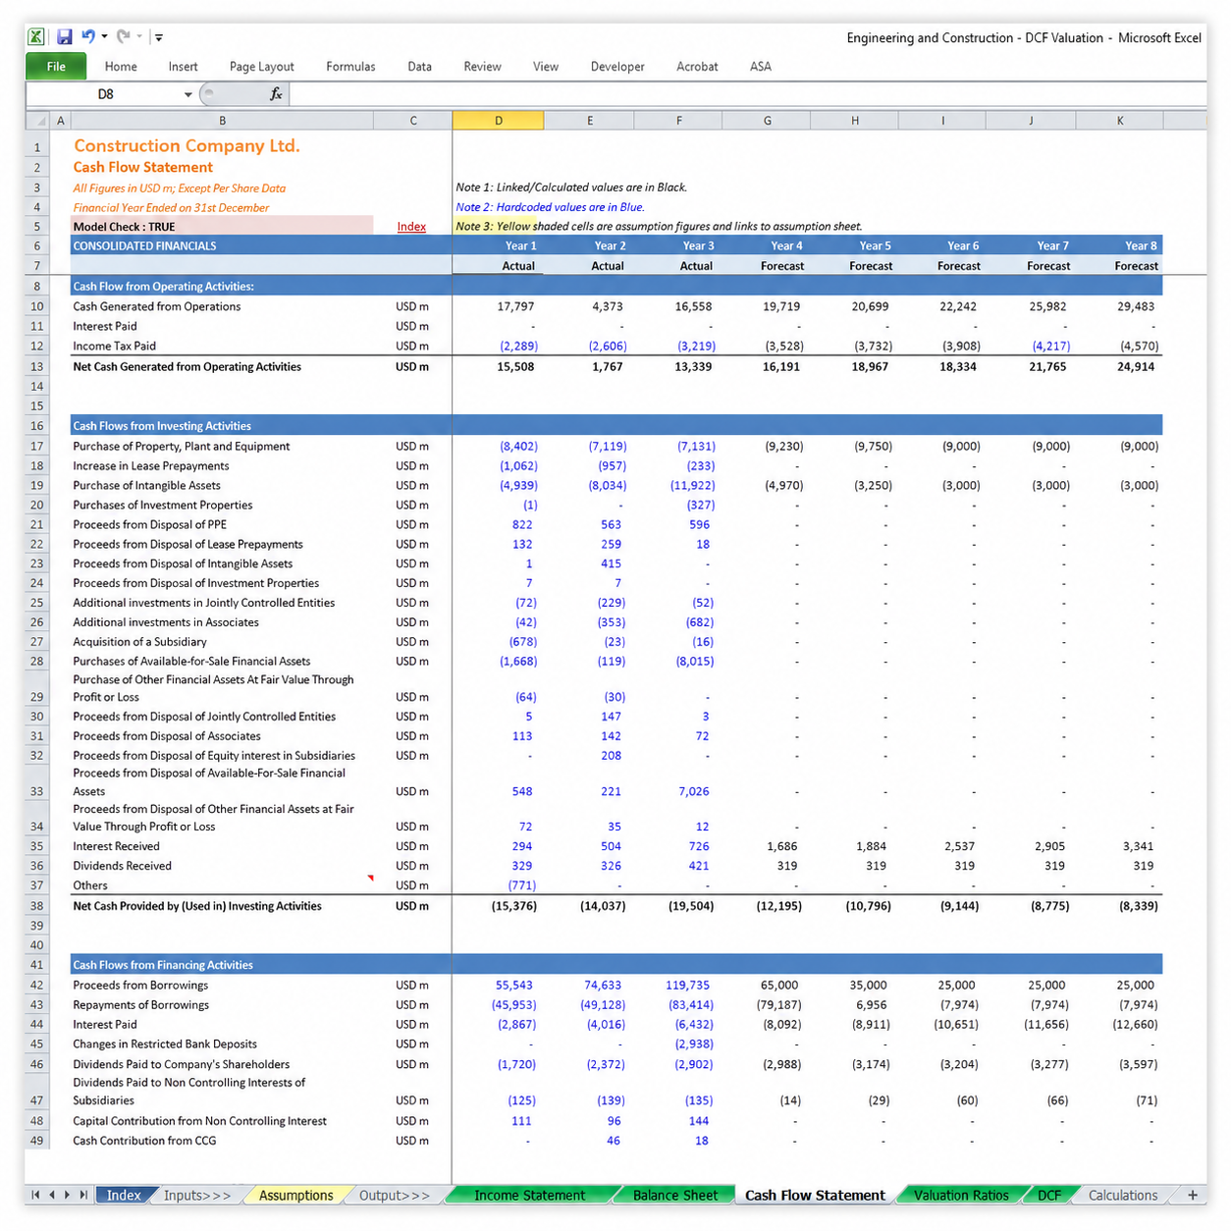Select row 13 header
This screenshot has width=1231, height=1231.
pyautogui.click(x=37, y=366)
